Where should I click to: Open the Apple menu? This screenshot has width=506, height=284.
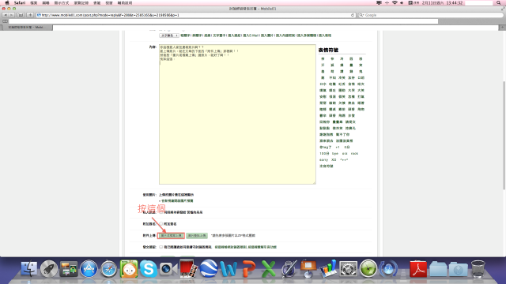pyautogui.click(x=7, y=3)
